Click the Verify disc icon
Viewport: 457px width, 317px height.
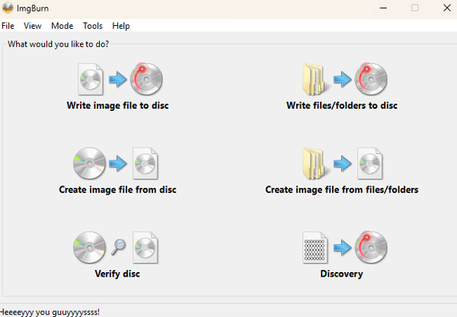point(116,248)
